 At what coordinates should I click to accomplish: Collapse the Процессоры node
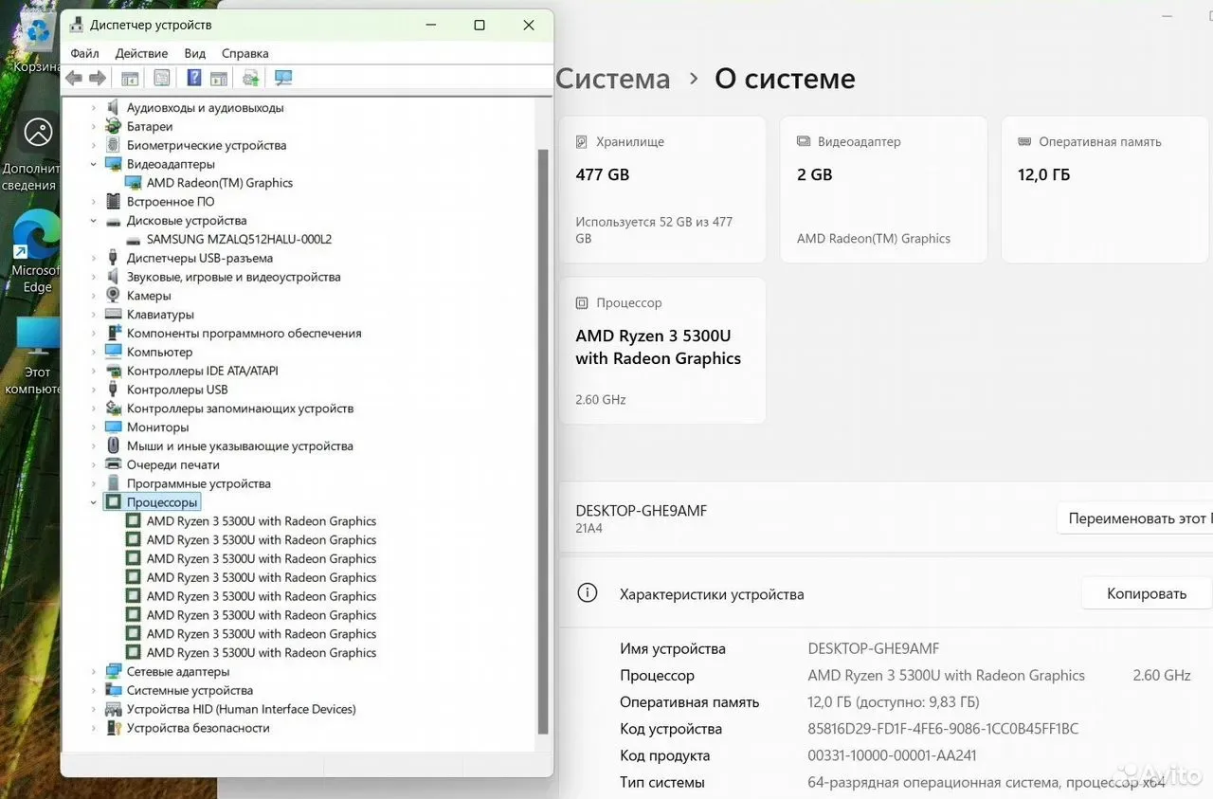tap(94, 502)
